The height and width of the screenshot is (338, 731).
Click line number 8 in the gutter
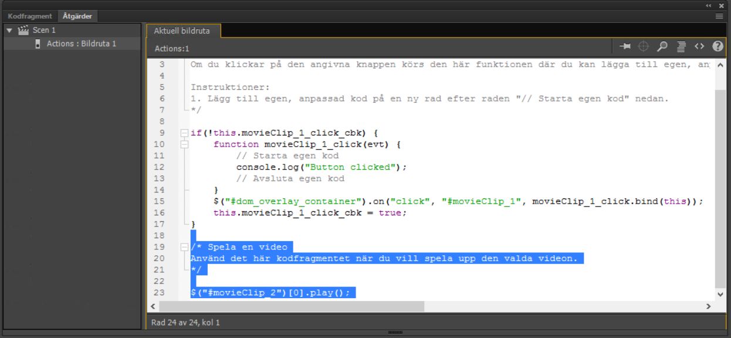pyautogui.click(x=162, y=121)
